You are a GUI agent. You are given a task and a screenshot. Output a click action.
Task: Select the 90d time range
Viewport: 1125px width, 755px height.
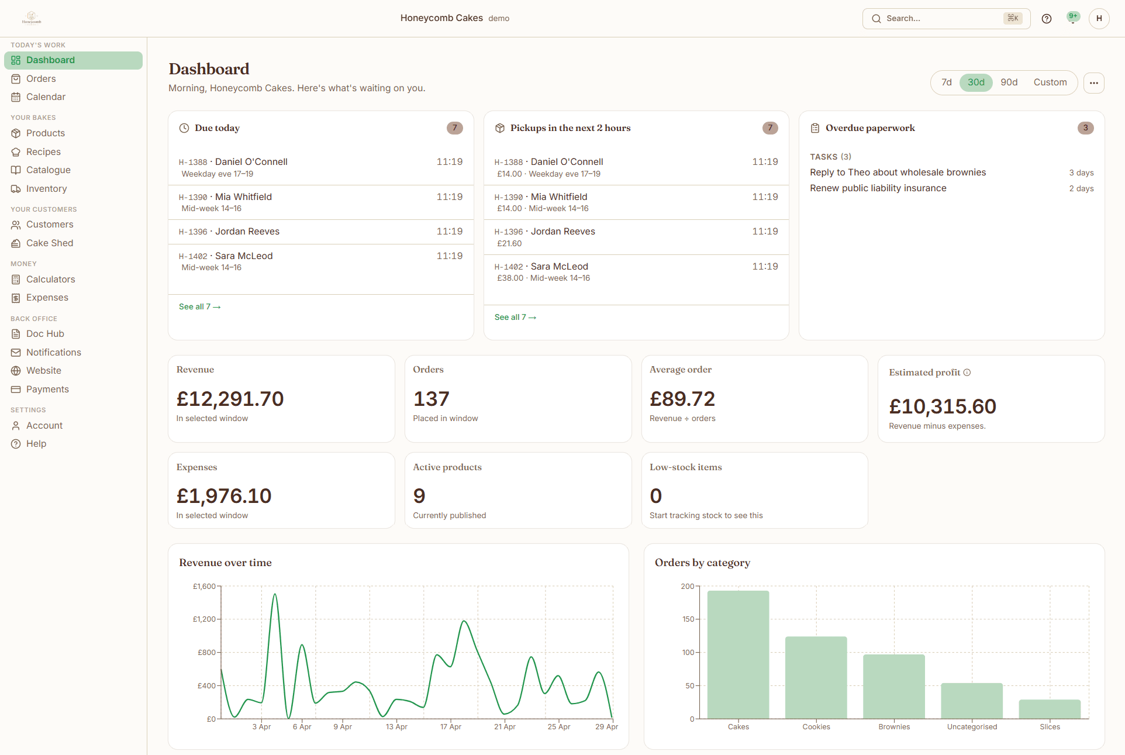tap(1009, 82)
